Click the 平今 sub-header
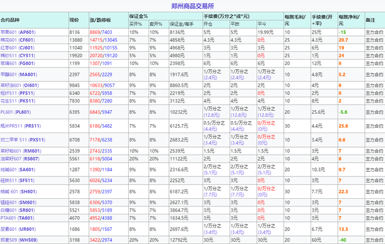This screenshot has width=385, height=244. [262, 24]
